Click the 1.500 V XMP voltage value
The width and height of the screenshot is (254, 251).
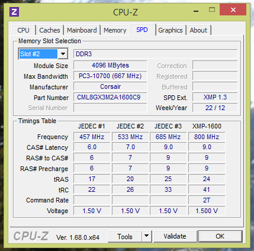pos(207,211)
